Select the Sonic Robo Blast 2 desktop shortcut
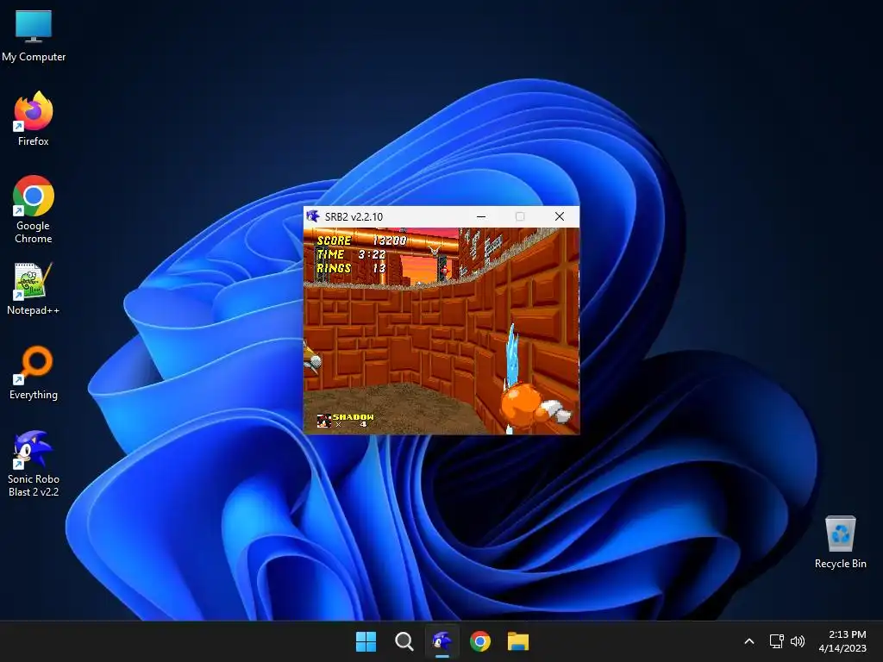 (x=34, y=464)
